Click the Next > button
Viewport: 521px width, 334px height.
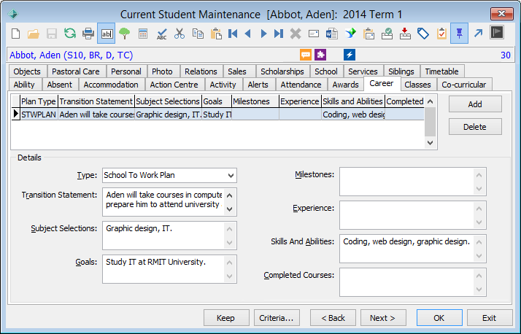383,318
